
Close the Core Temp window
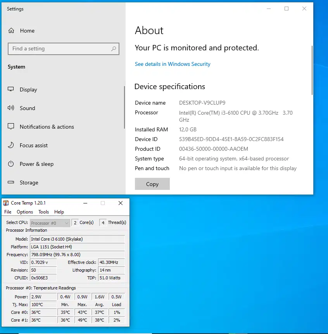tap(121, 203)
